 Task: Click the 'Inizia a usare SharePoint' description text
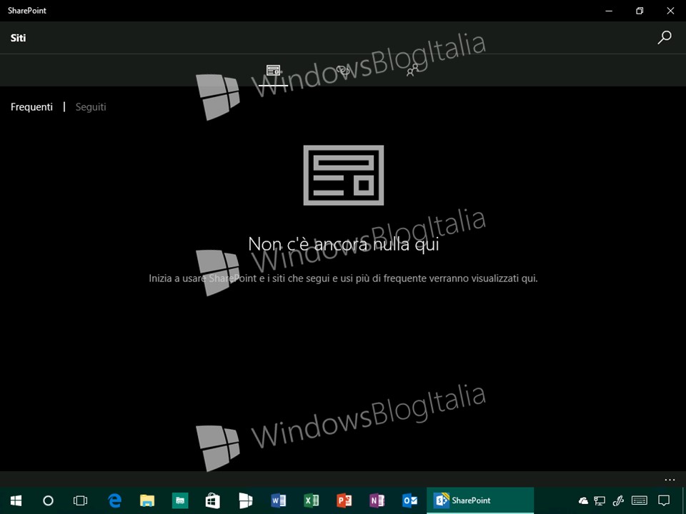coord(344,278)
